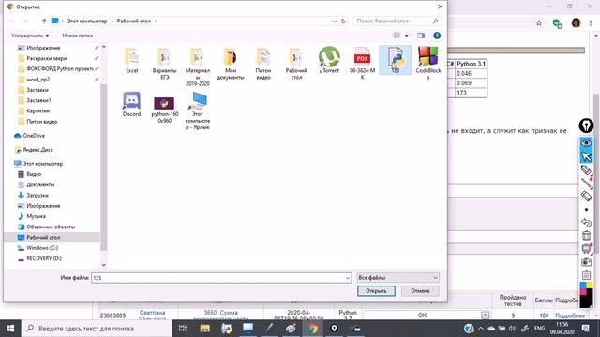Open the Упорядочить menu
The height and width of the screenshot is (337, 600).
coord(30,36)
